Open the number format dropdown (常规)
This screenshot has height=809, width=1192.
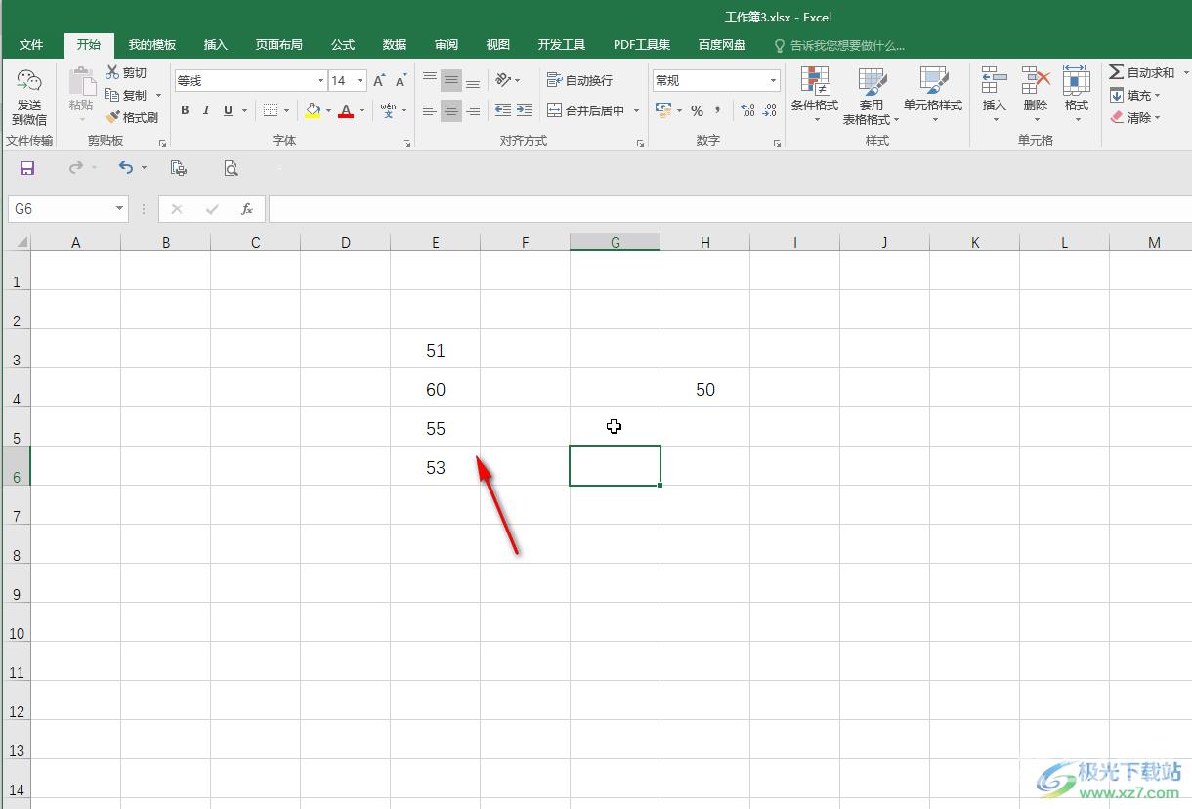(774, 81)
